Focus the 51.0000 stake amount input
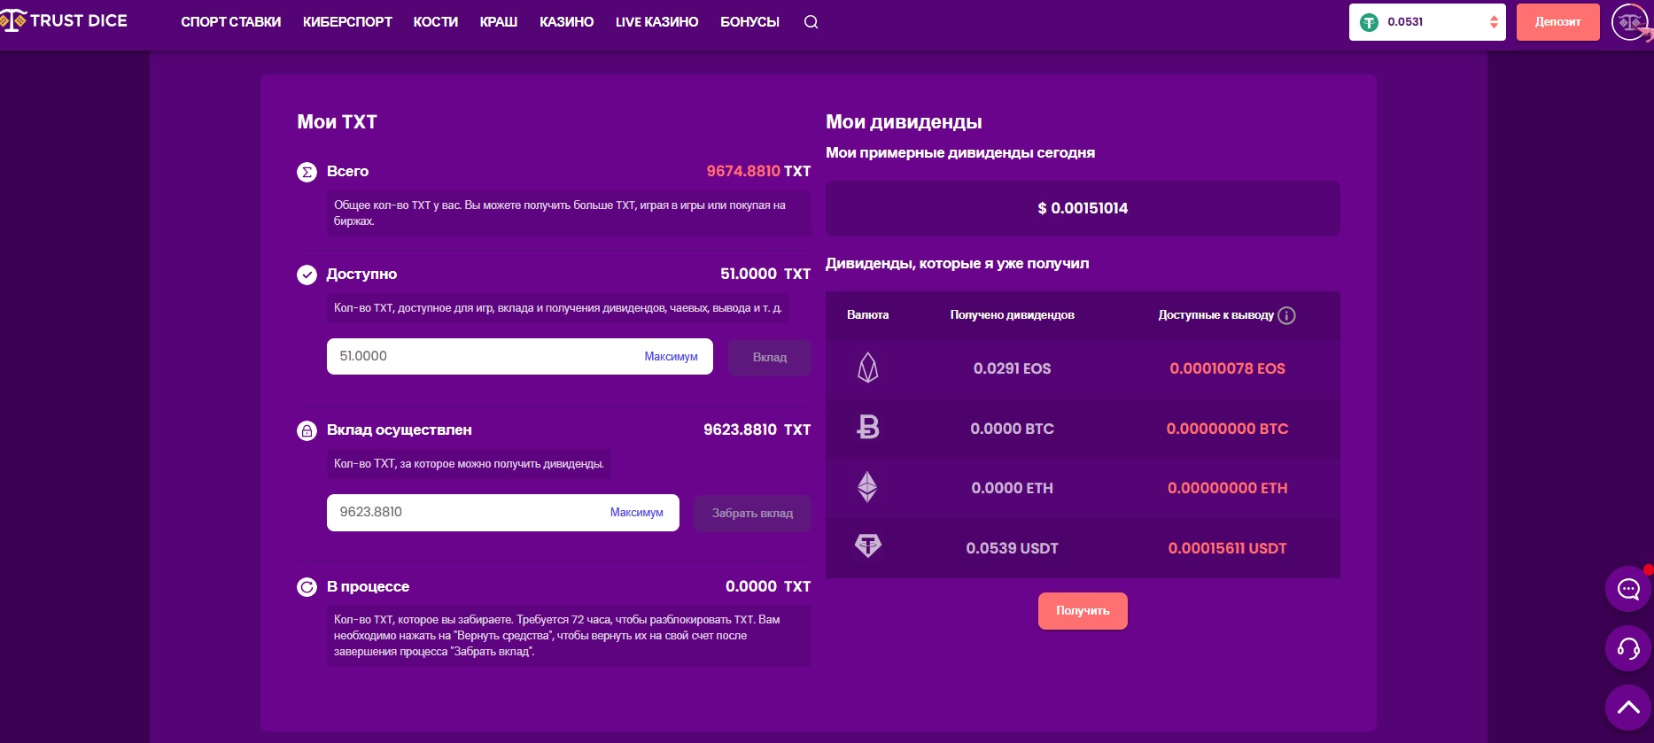 coord(478,357)
